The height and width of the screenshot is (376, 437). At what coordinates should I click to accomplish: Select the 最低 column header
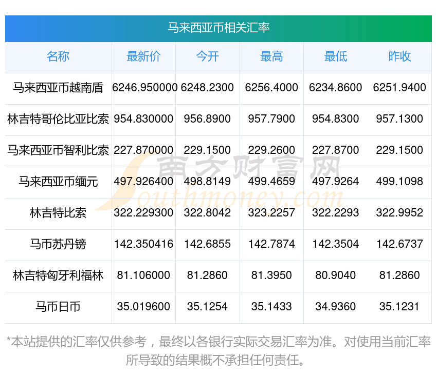click(336, 56)
